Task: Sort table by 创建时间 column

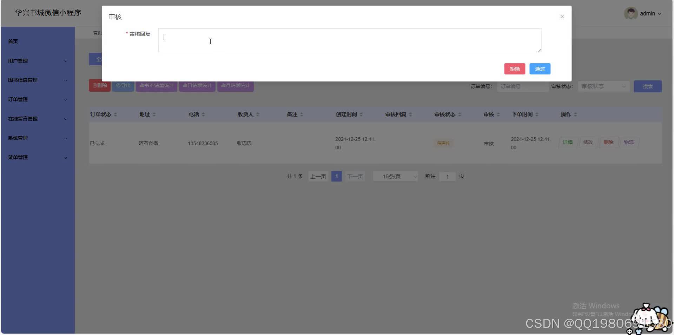Action: click(347, 114)
